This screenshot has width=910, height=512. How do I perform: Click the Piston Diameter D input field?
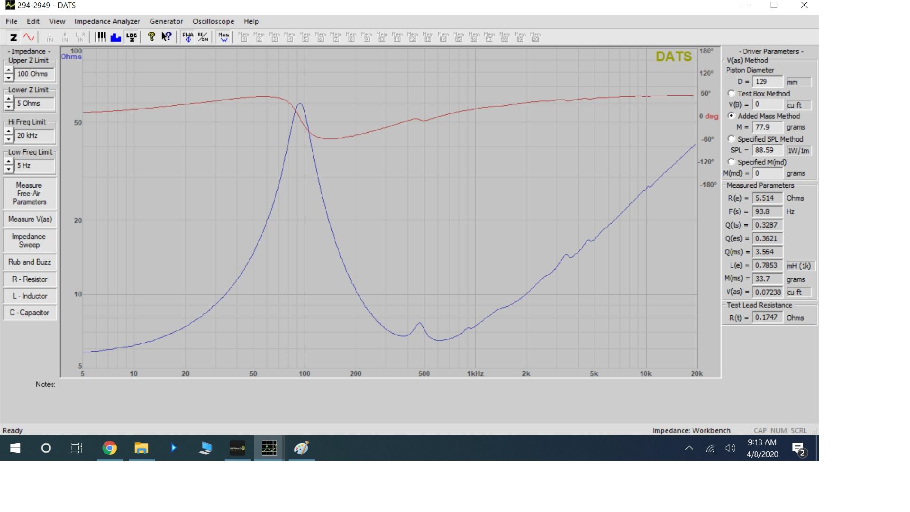767,82
